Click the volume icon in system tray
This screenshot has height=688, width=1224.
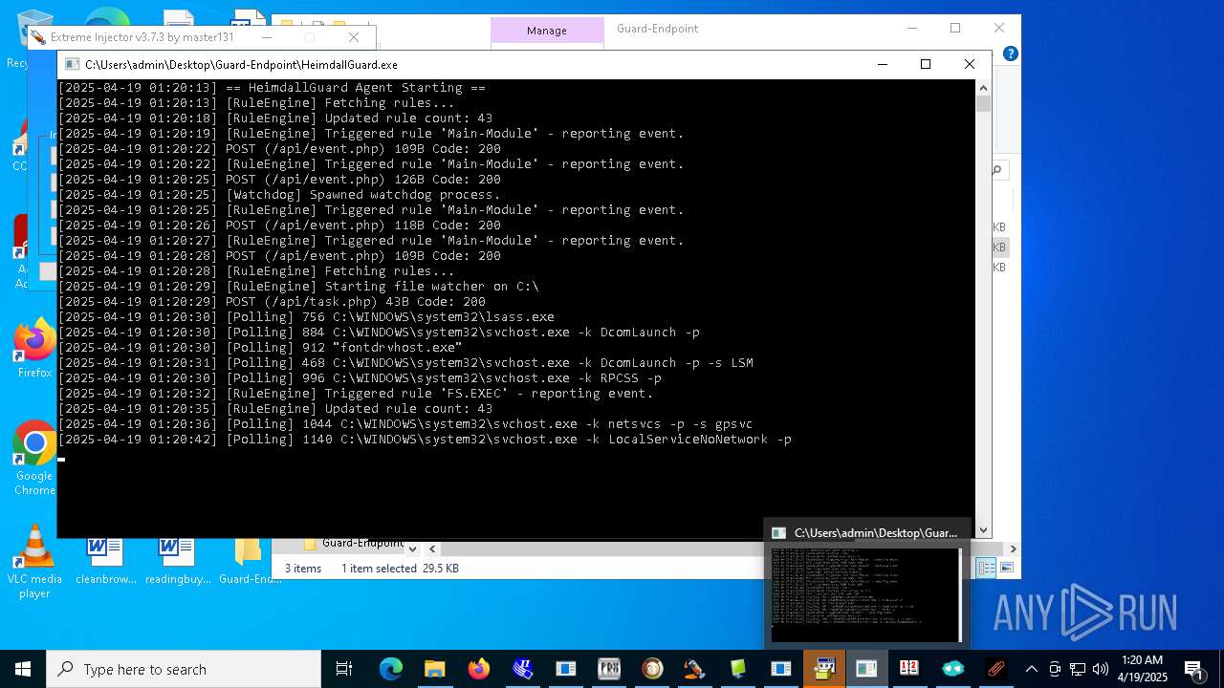[x=1100, y=669]
